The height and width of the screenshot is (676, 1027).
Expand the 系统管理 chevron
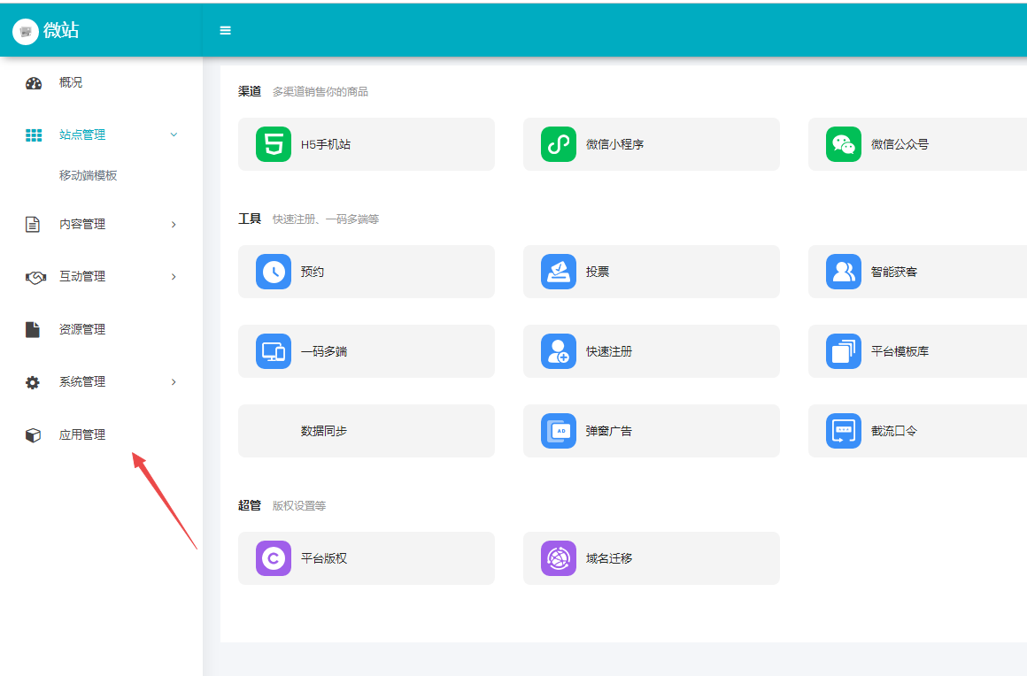[174, 382]
